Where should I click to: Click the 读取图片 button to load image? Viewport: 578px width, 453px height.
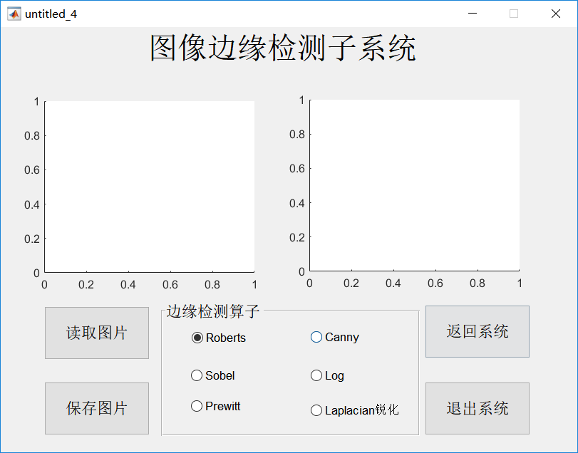pos(96,333)
